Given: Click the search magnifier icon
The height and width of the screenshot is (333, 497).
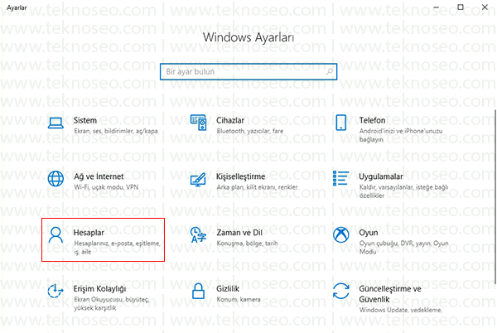Looking at the screenshot, I should pyautogui.click(x=330, y=71).
